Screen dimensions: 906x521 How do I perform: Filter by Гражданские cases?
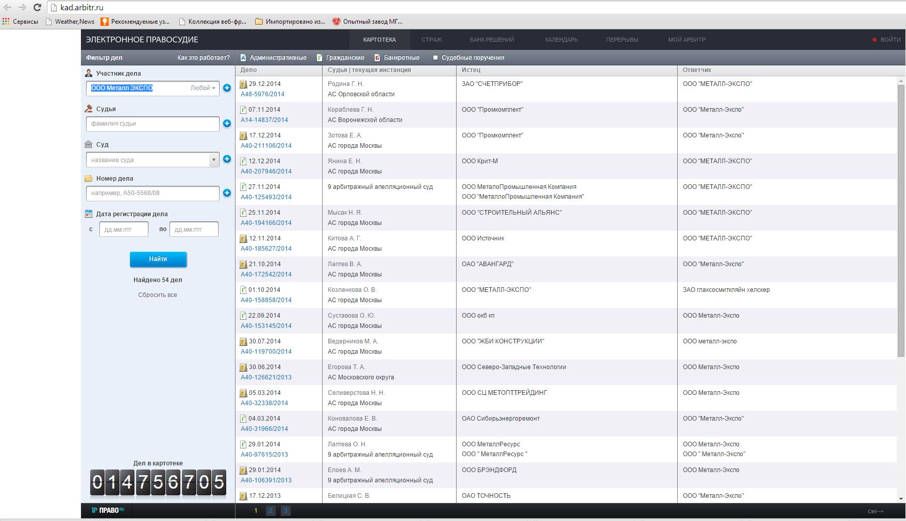pyautogui.click(x=341, y=58)
